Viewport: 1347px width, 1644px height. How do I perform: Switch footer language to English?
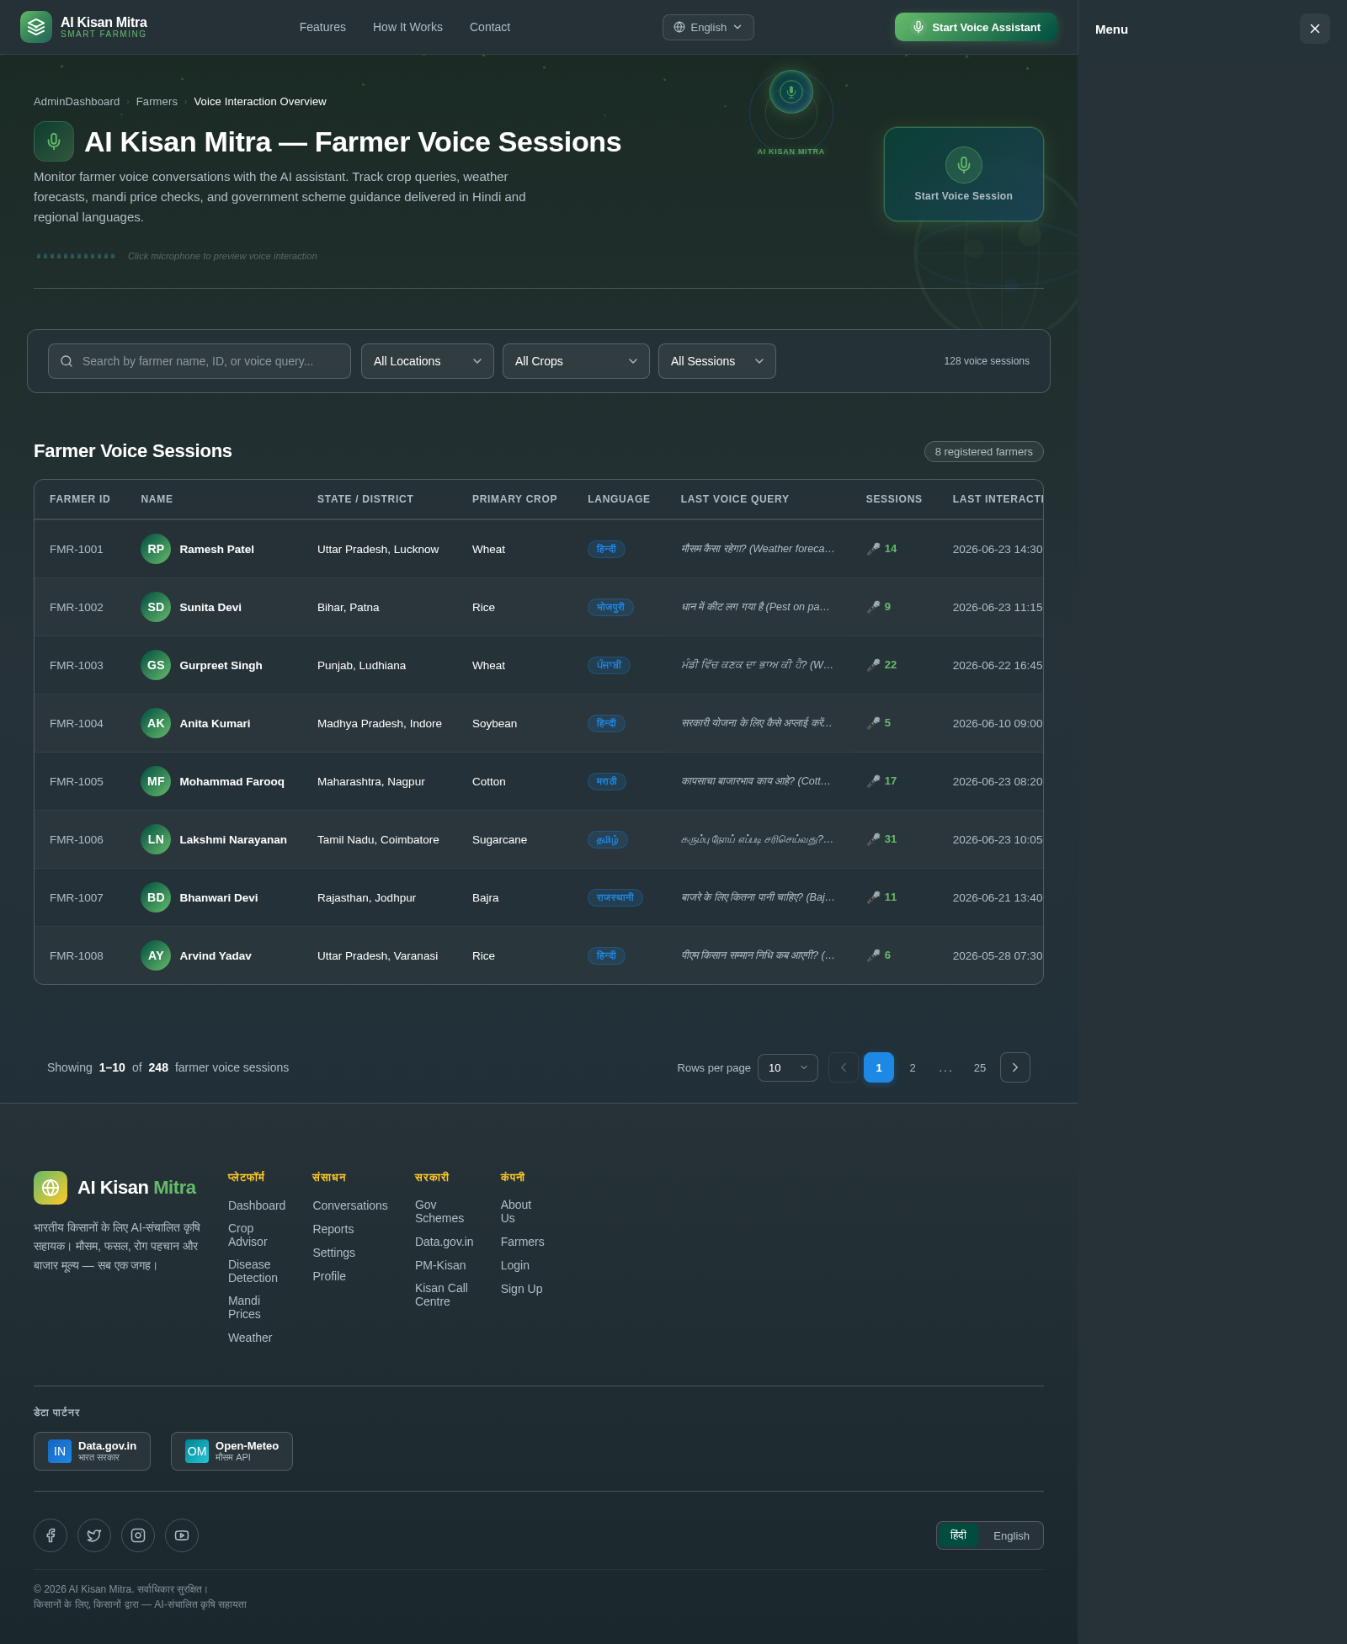click(x=1011, y=1535)
